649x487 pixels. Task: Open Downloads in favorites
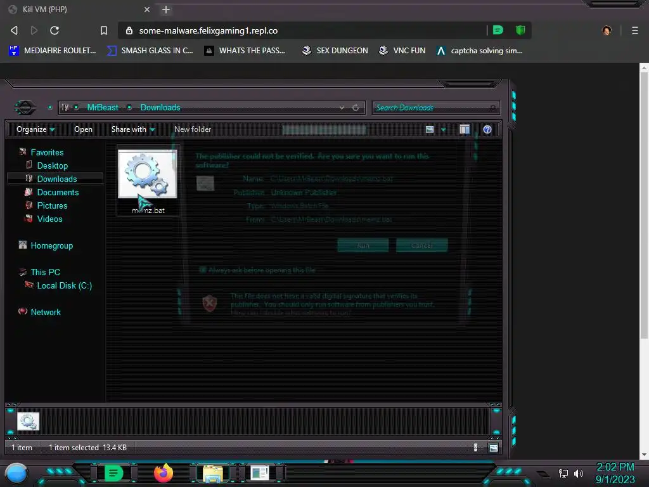tap(57, 179)
